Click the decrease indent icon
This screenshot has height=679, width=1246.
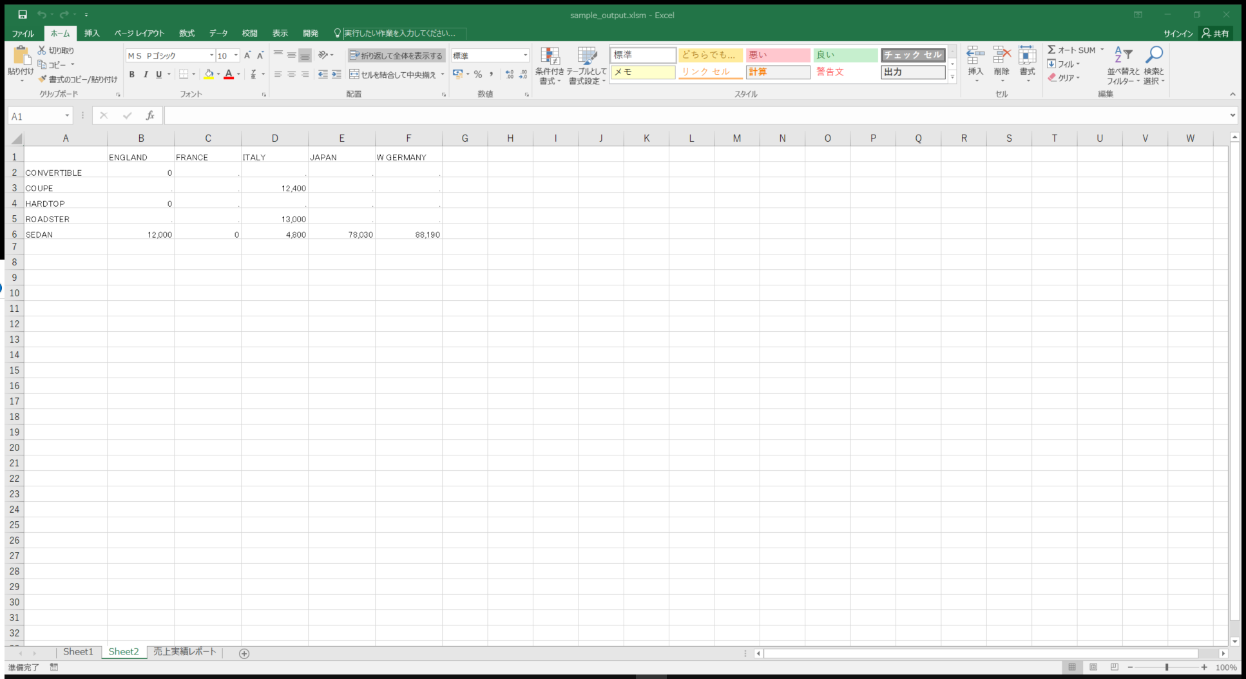tap(323, 74)
